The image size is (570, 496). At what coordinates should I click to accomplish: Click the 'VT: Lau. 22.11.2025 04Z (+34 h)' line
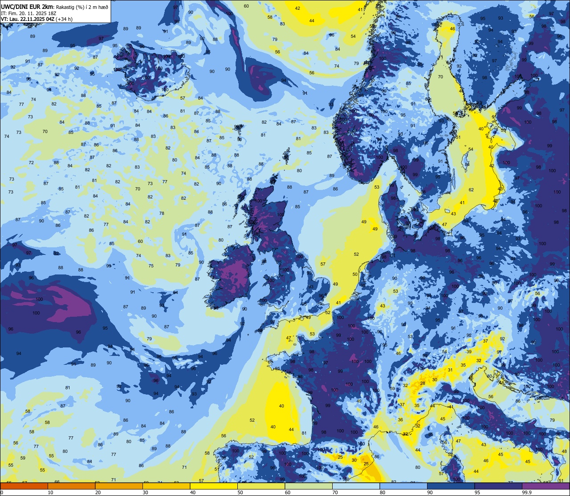37,19
